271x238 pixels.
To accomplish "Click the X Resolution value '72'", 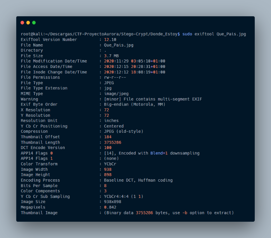I will pos(106,110).
